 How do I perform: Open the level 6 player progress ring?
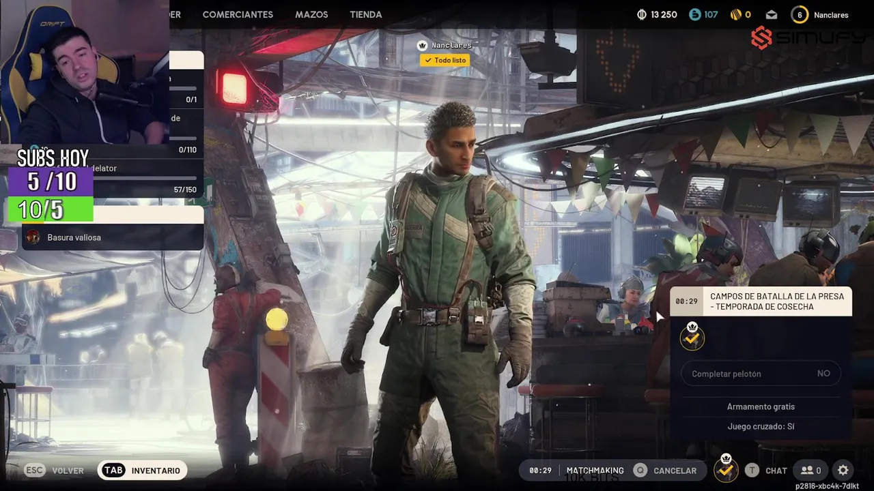pos(800,15)
